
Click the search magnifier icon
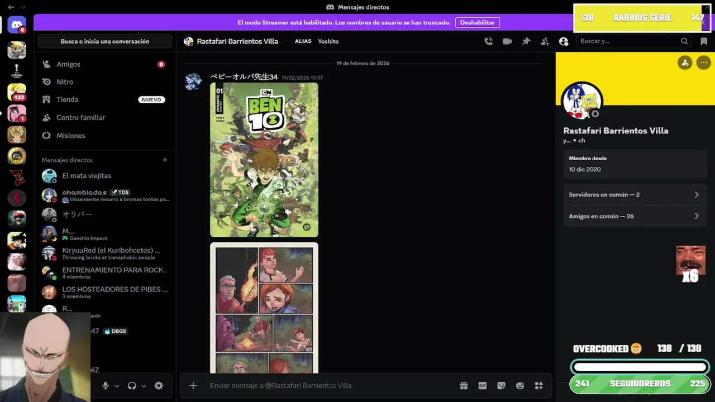(684, 41)
